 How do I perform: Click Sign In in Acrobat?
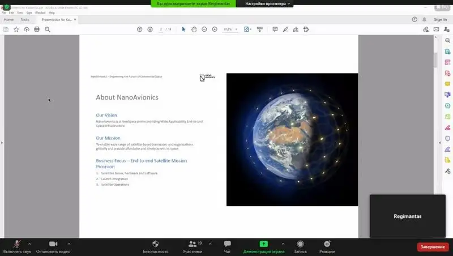[440, 19]
